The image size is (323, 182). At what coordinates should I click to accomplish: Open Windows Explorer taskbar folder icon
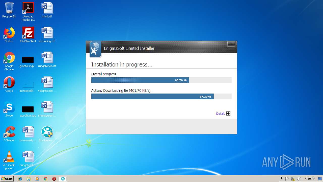29,179
